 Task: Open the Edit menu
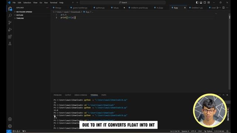(19, 3)
